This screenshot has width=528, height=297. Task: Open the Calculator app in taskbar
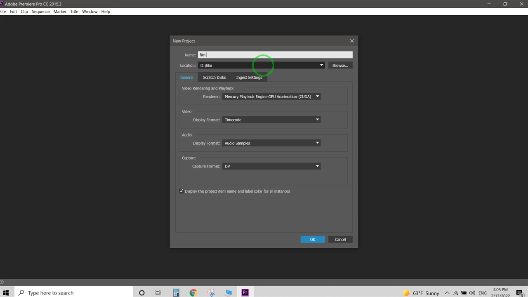(x=176, y=292)
